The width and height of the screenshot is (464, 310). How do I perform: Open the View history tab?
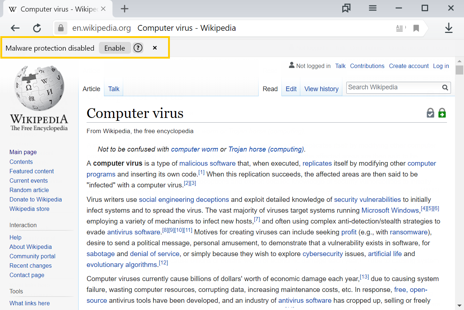click(x=322, y=89)
